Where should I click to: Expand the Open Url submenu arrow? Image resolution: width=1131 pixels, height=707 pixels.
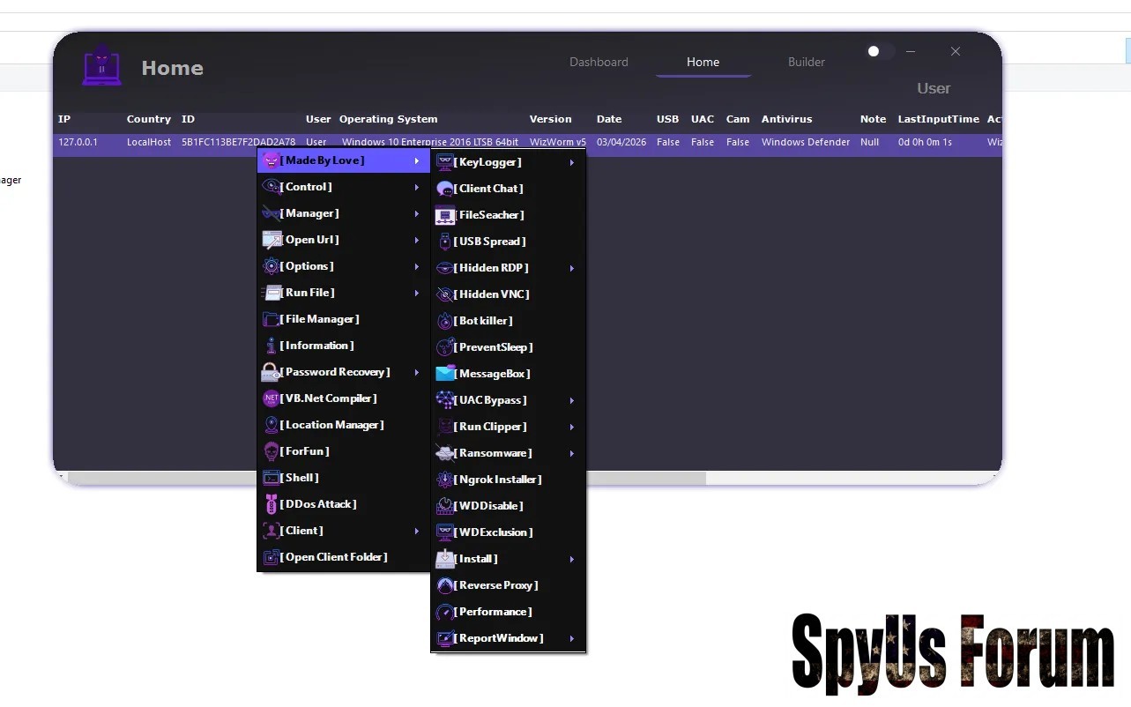click(417, 240)
